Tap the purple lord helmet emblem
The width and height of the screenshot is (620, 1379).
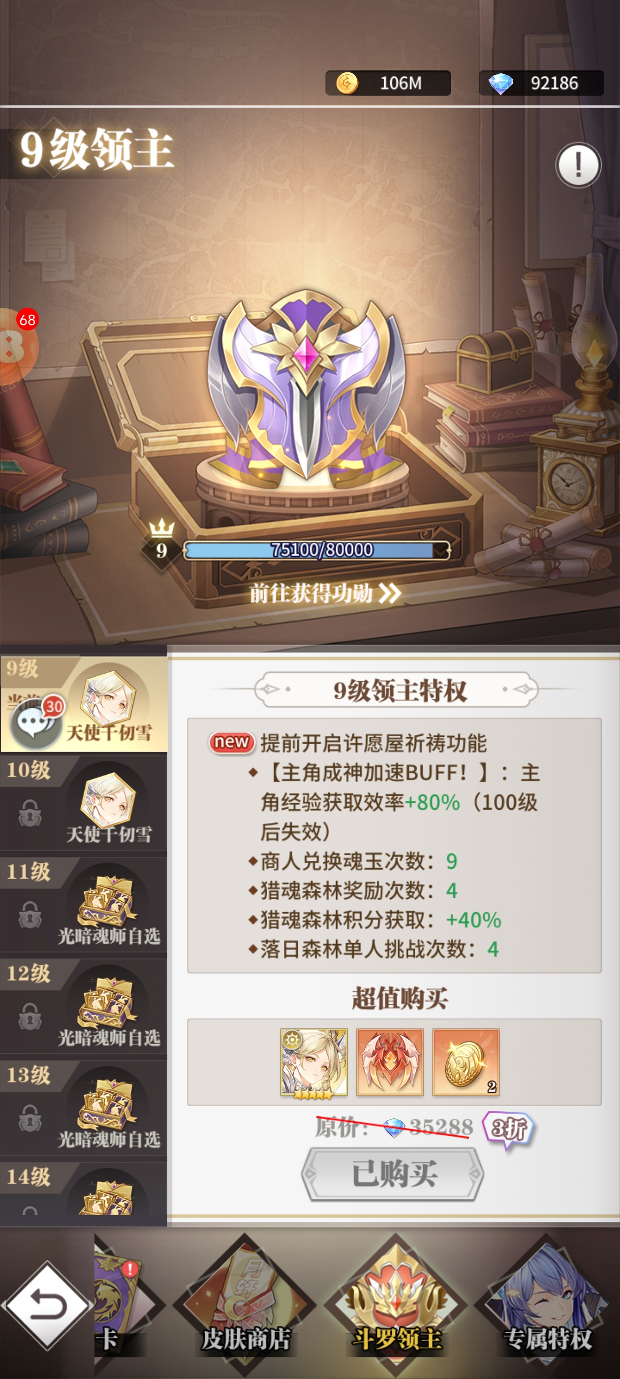coord(306,387)
